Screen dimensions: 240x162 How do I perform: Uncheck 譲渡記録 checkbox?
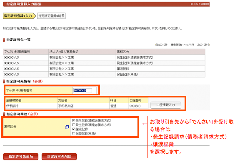coord(73,129)
